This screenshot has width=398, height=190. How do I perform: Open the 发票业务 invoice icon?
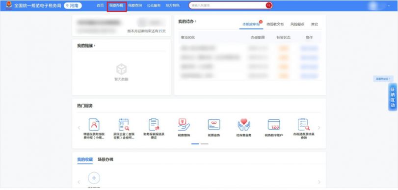[213, 125]
